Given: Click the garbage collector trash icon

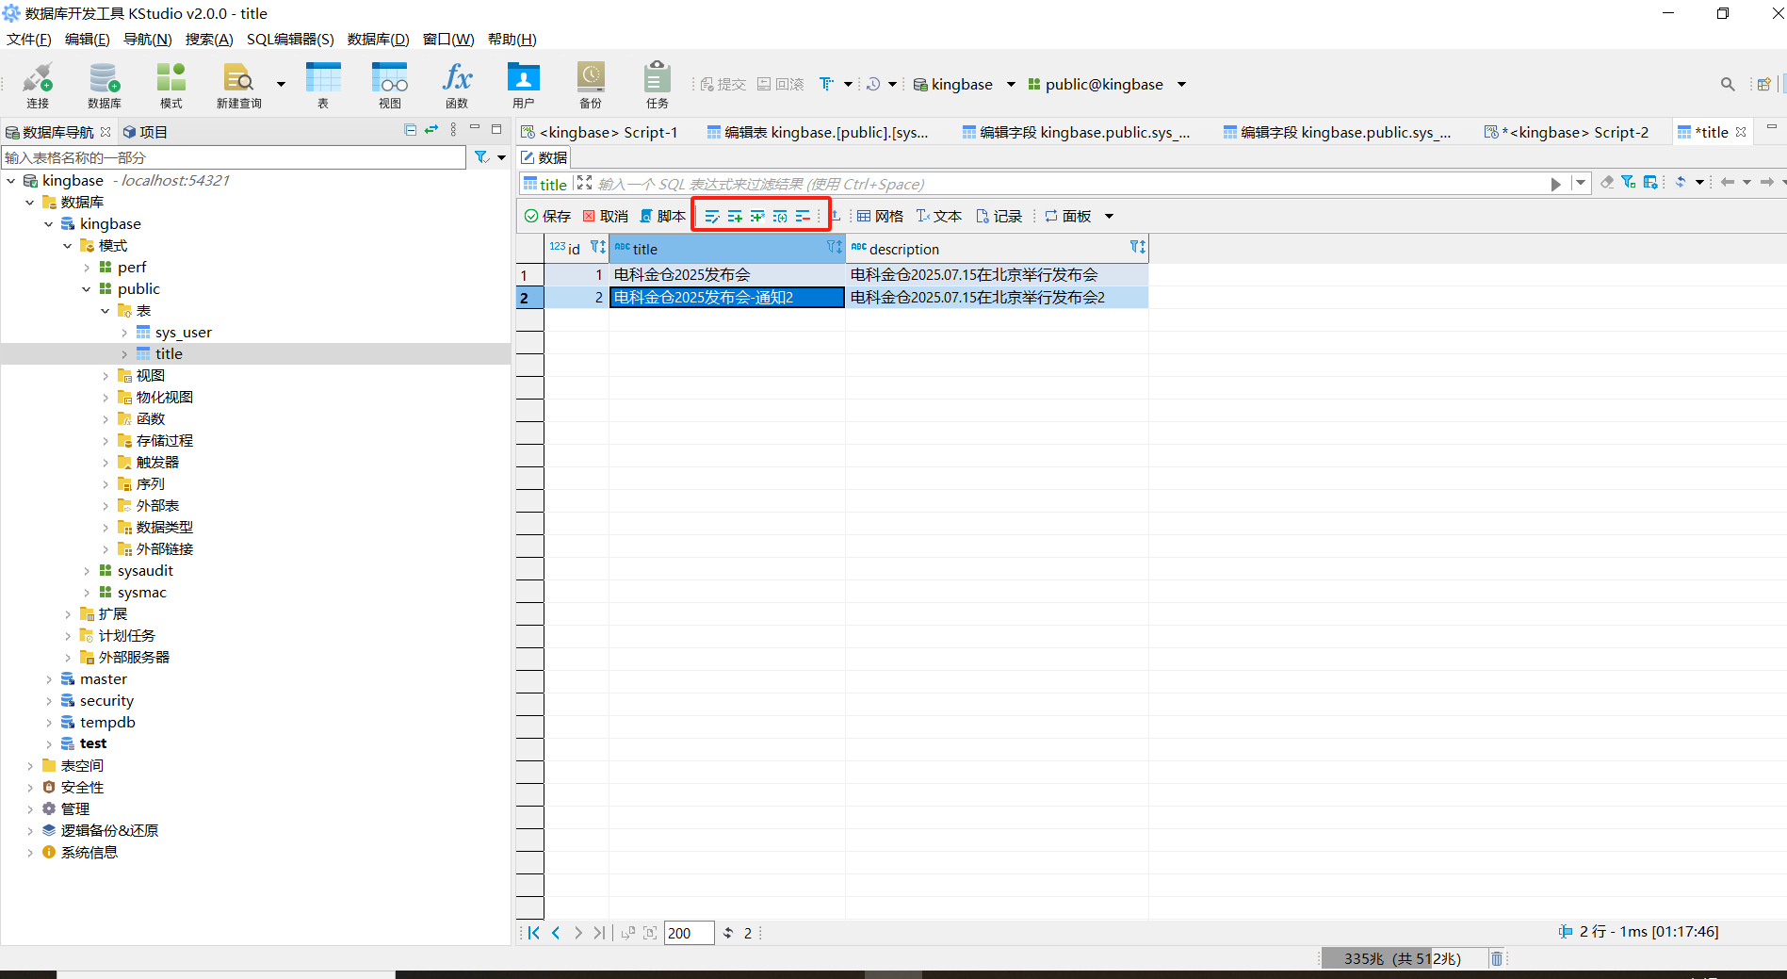Looking at the screenshot, I should tap(1496, 958).
